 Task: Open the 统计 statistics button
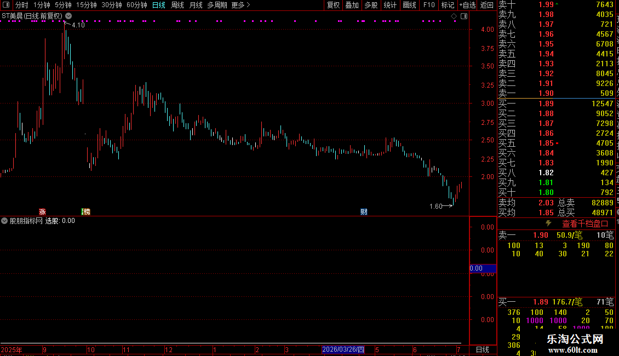(390, 5)
